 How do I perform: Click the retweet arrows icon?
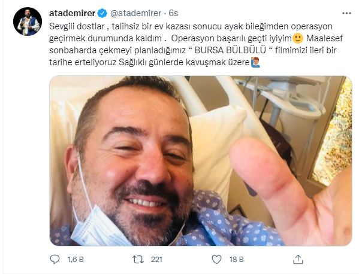pos(138,260)
